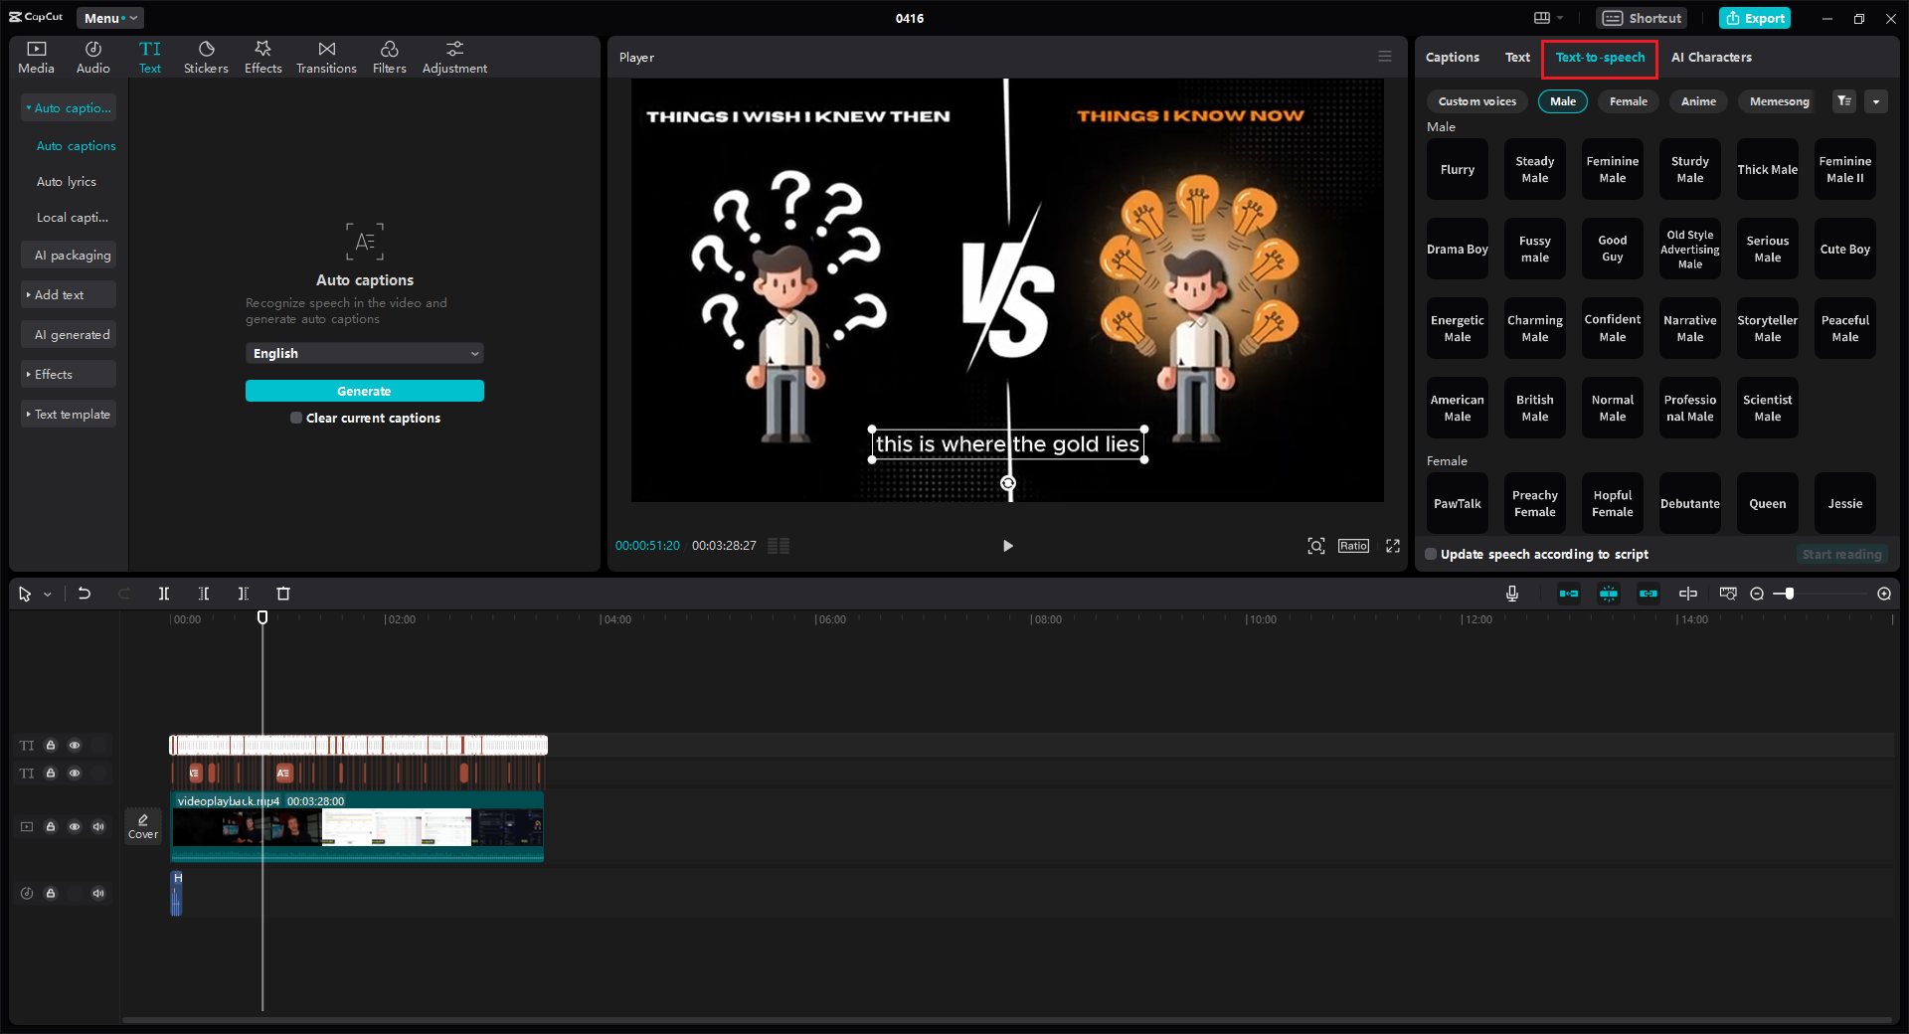The height and width of the screenshot is (1034, 1909).
Task: Click the Split scene icon in timeline toolbar
Action: (x=1688, y=594)
